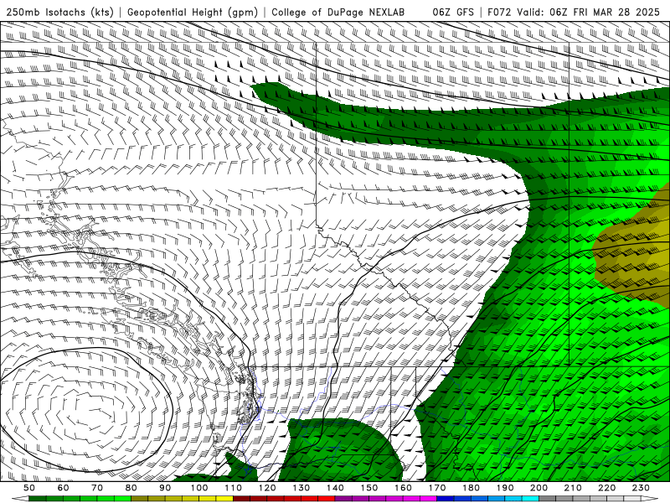Click the '50' legend value
670x503 pixels.
(x=29, y=488)
